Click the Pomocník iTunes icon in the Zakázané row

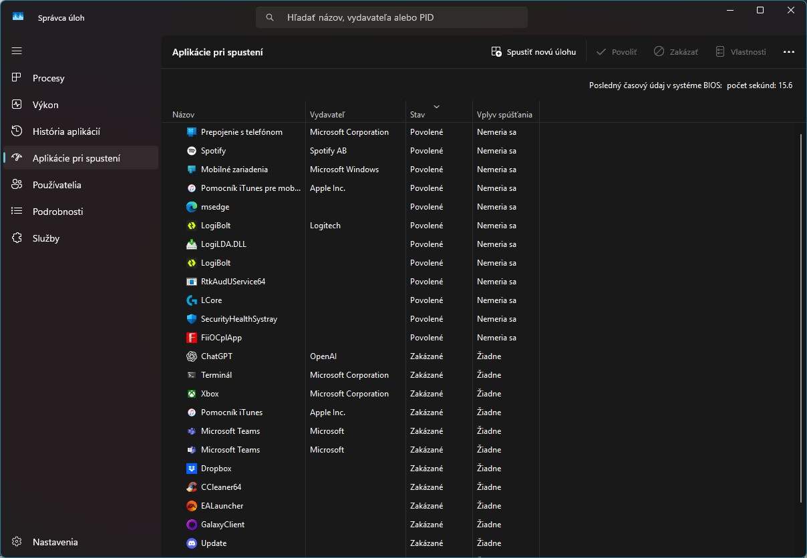[x=192, y=412]
